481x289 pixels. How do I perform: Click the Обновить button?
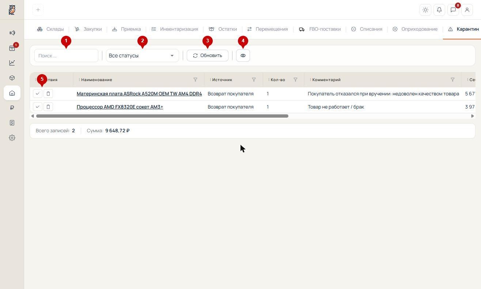208,56
